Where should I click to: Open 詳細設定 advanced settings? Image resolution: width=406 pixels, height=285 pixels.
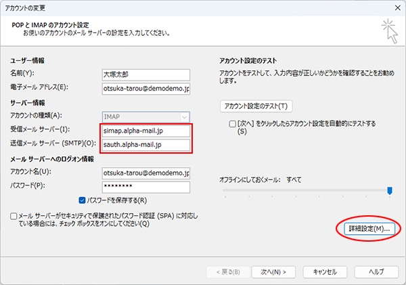(x=367, y=229)
